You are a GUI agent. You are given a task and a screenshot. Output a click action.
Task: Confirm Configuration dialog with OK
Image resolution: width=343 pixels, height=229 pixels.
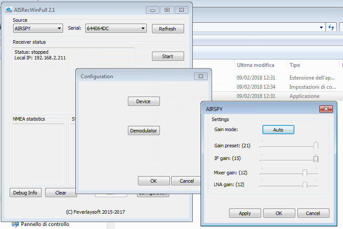click(x=154, y=181)
